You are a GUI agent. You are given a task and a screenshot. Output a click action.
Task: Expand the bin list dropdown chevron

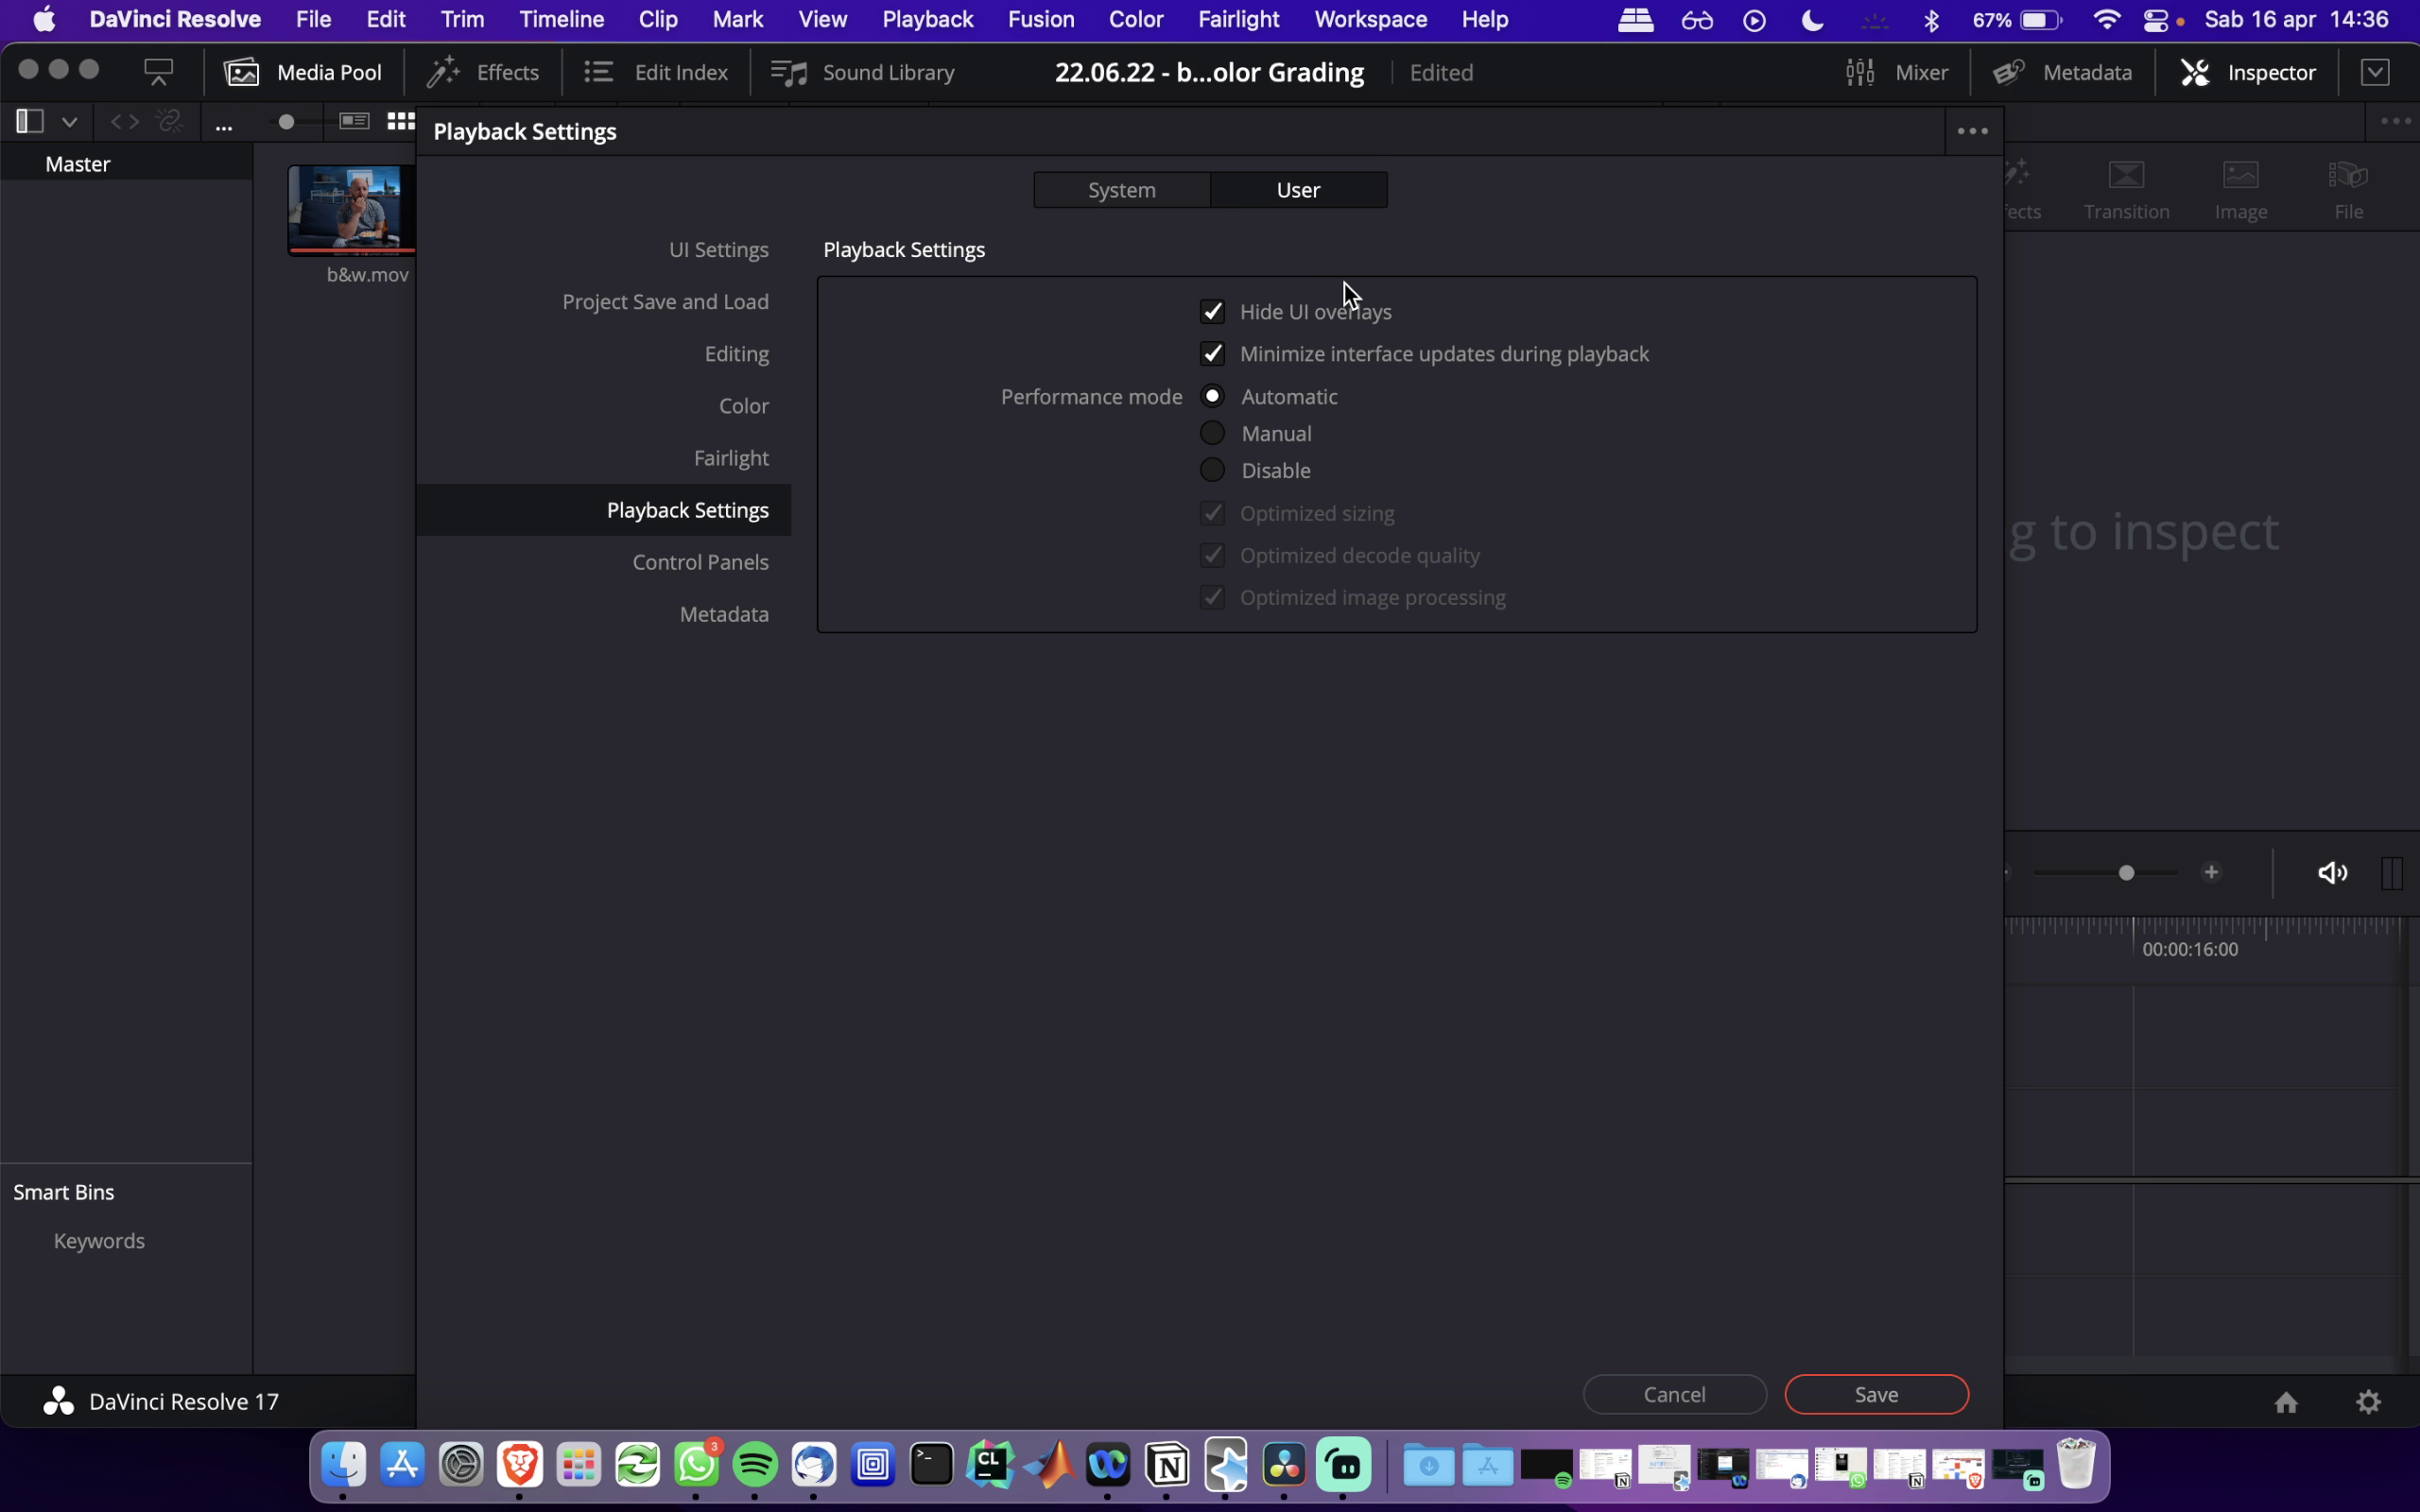tap(70, 122)
